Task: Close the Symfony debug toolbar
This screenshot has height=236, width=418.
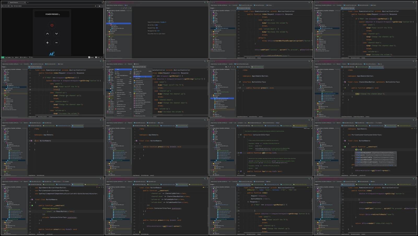Action: [102, 57]
